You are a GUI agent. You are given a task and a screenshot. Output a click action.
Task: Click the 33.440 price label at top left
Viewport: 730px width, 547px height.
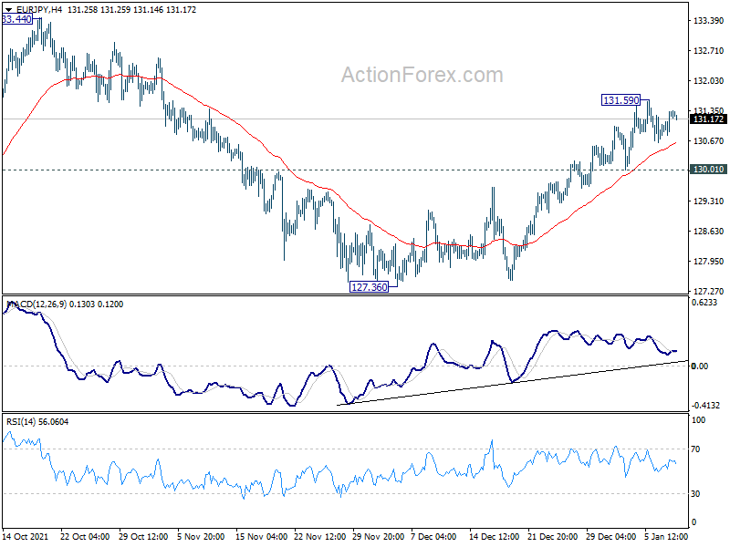(17, 19)
